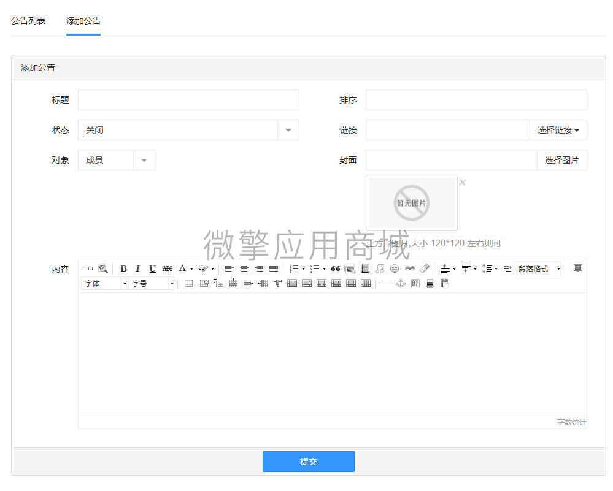
Task: Click inside the content editor area
Action: (x=333, y=354)
